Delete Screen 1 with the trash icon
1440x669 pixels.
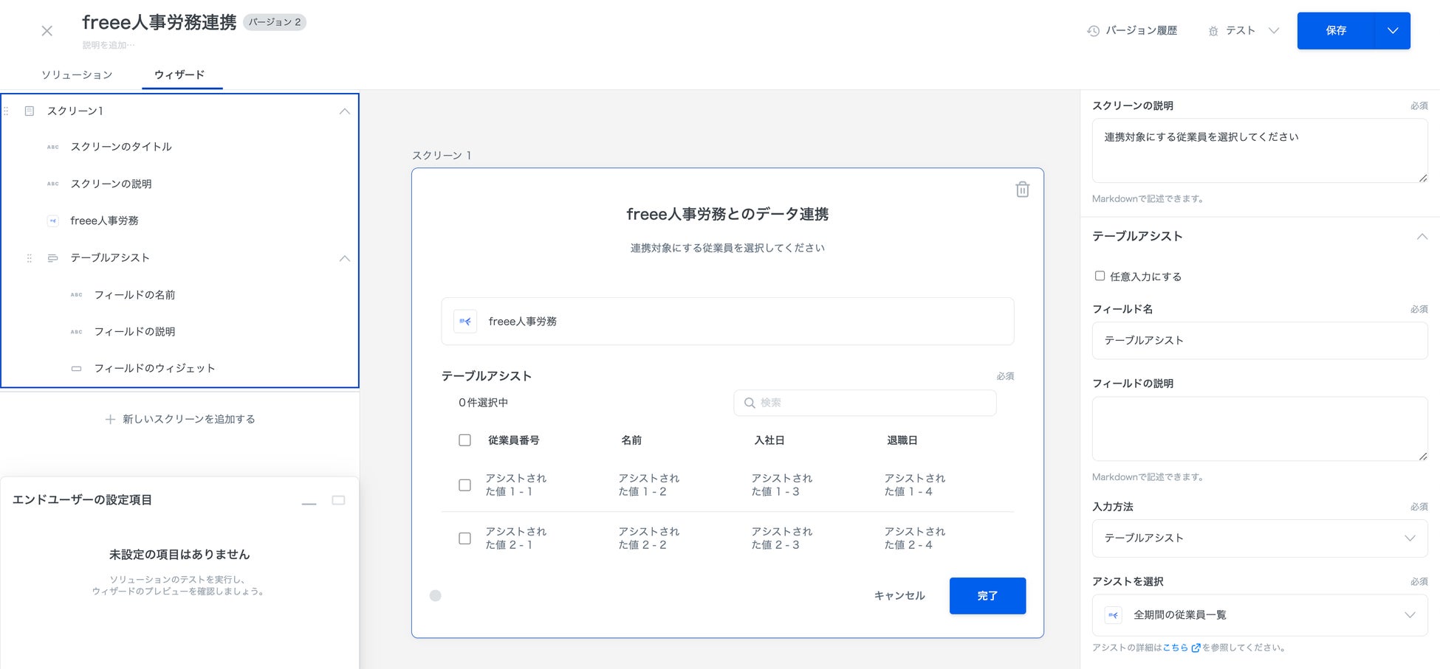(x=1022, y=190)
